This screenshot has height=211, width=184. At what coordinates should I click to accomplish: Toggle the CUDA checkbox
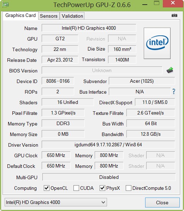click(76, 188)
